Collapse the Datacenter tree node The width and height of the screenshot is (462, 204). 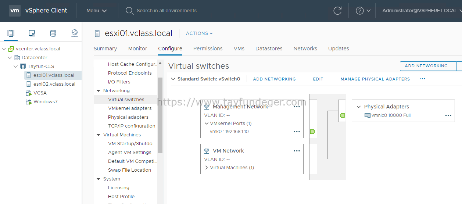coord(10,58)
